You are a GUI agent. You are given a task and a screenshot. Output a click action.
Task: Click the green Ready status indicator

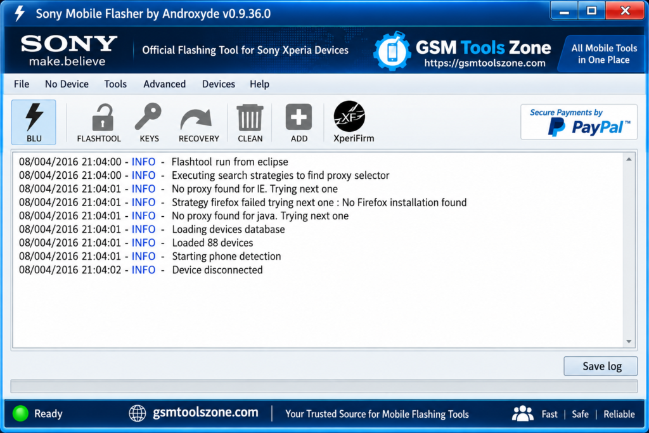tap(20, 413)
